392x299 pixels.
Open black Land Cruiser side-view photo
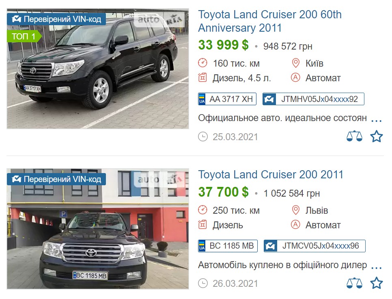coord(98,69)
